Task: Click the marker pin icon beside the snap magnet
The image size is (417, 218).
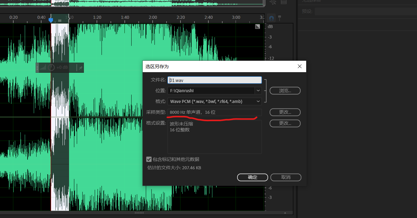Action: tap(280, 18)
